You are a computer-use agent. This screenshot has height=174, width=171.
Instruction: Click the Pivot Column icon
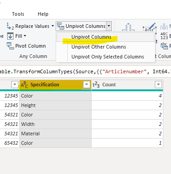click(10, 46)
